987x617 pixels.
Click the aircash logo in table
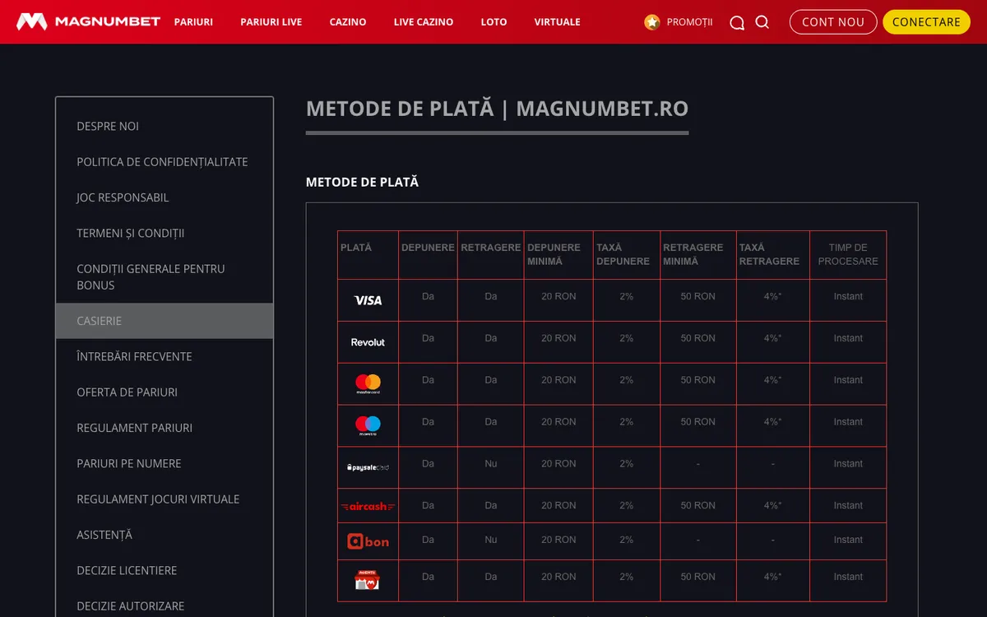[368, 506]
